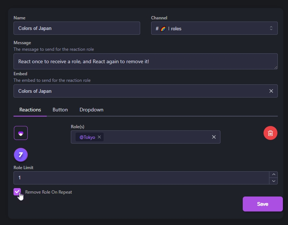This screenshot has height=225, width=288.
Task: Uncheck Remove Role On Repeat checkbox
Action: 17,192
